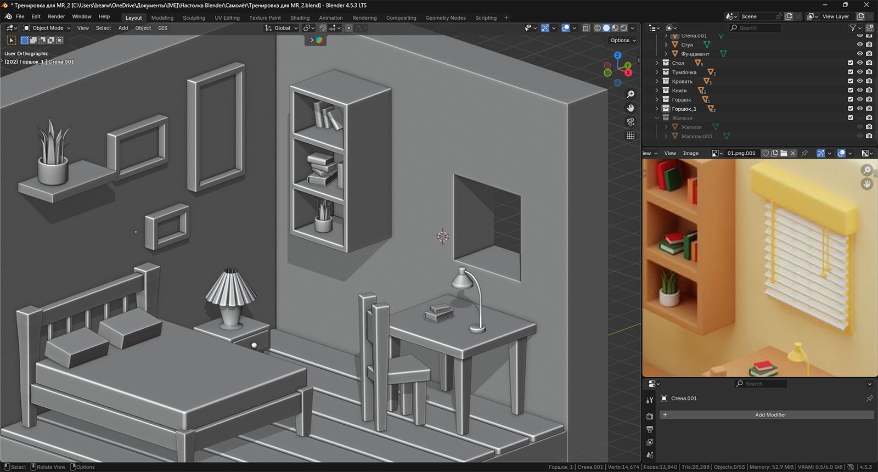878x472 pixels.
Task: Expand the Тумбочка collection
Action: [x=657, y=72]
